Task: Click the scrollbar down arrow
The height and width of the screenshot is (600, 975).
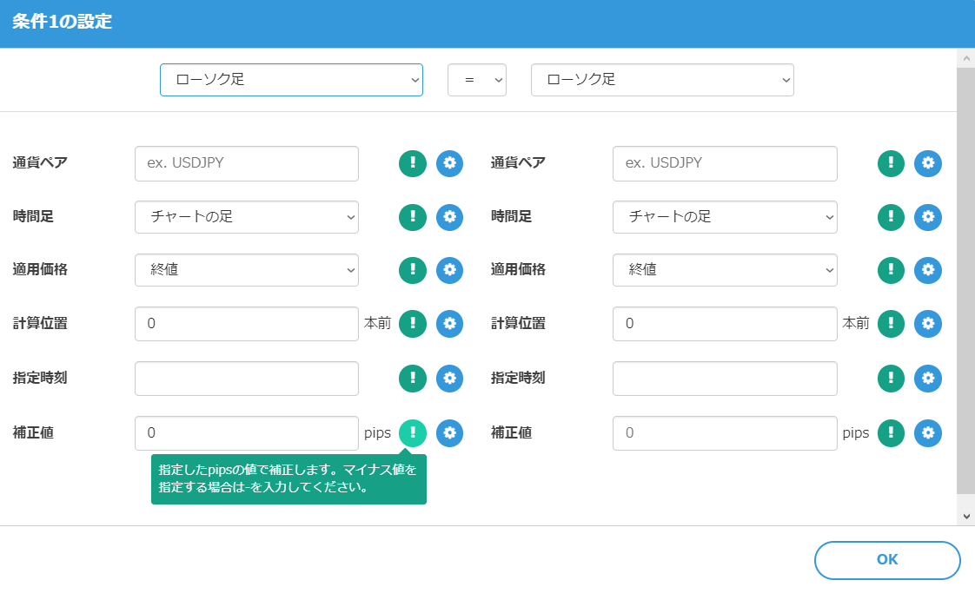Action: tap(965, 514)
